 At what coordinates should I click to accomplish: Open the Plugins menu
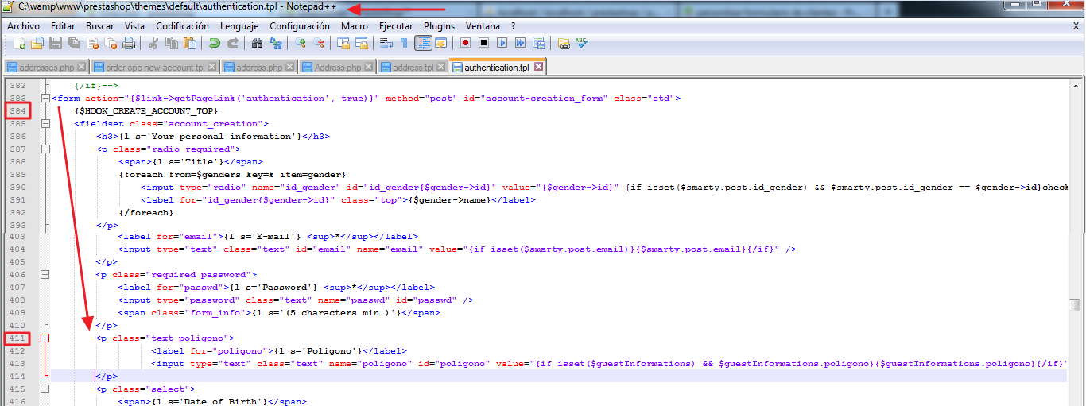pos(440,25)
